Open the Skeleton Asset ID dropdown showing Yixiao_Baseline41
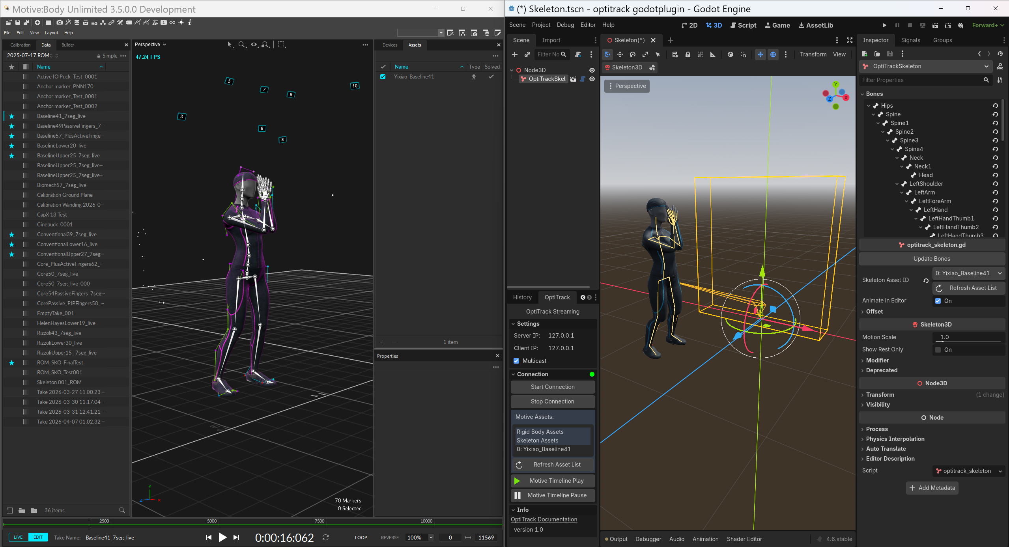 pyautogui.click(x=968, y=273)
